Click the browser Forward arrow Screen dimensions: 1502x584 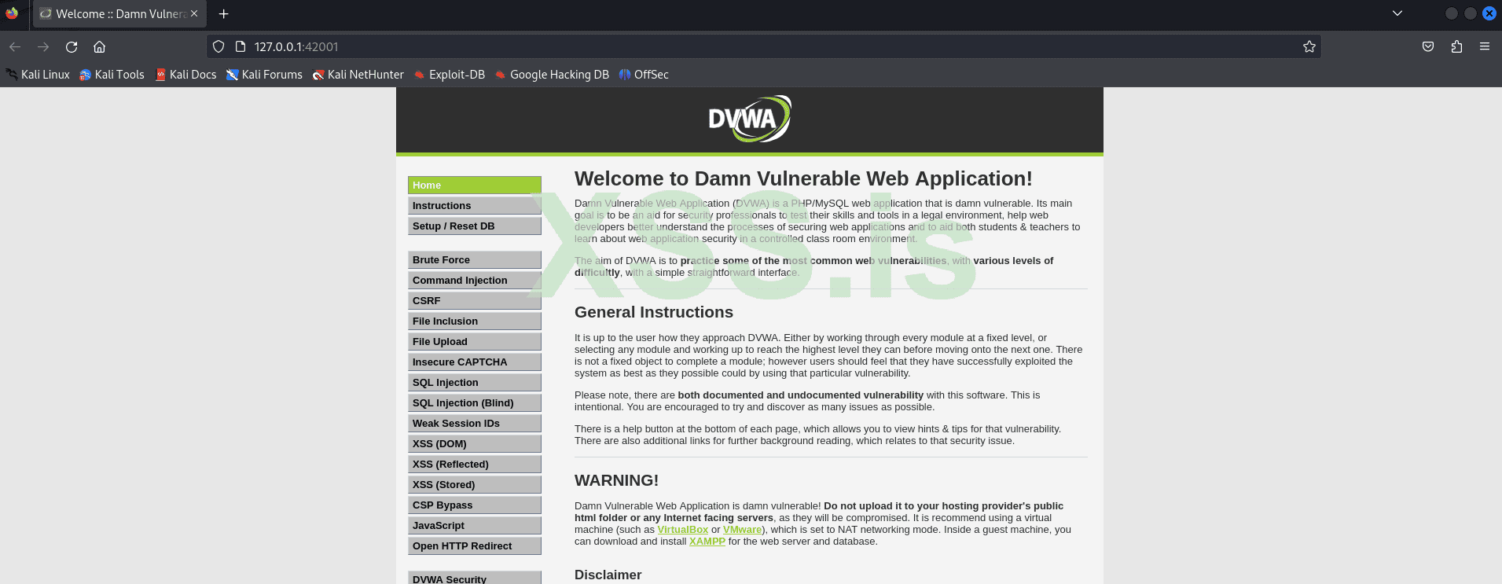[43, 46]
